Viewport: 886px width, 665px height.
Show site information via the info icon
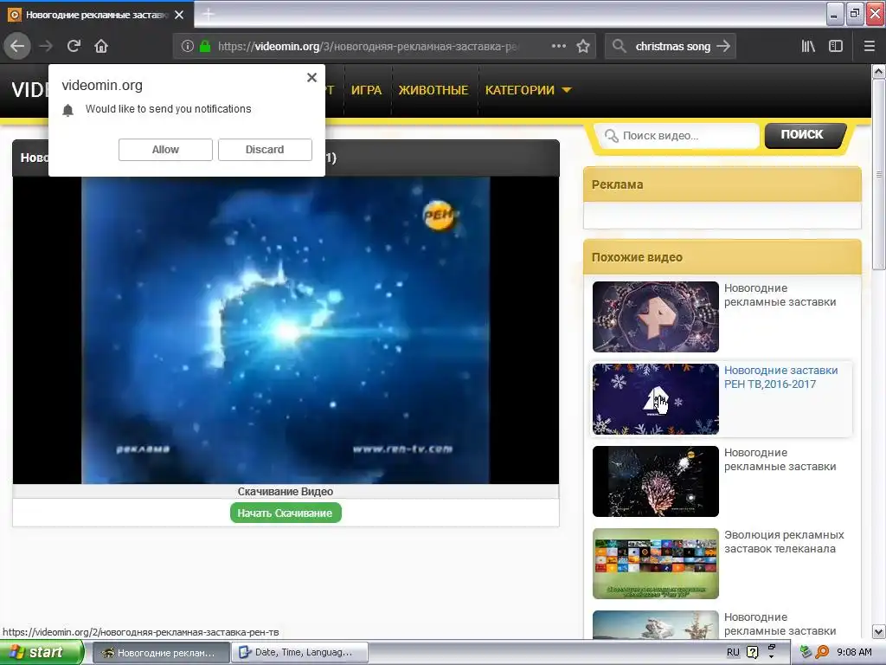coord(188,46)
